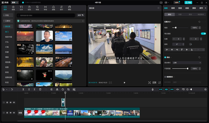The image size is (209, 123).
Task: Show more property tabs with double arrow
Action: tap(205, 8)
